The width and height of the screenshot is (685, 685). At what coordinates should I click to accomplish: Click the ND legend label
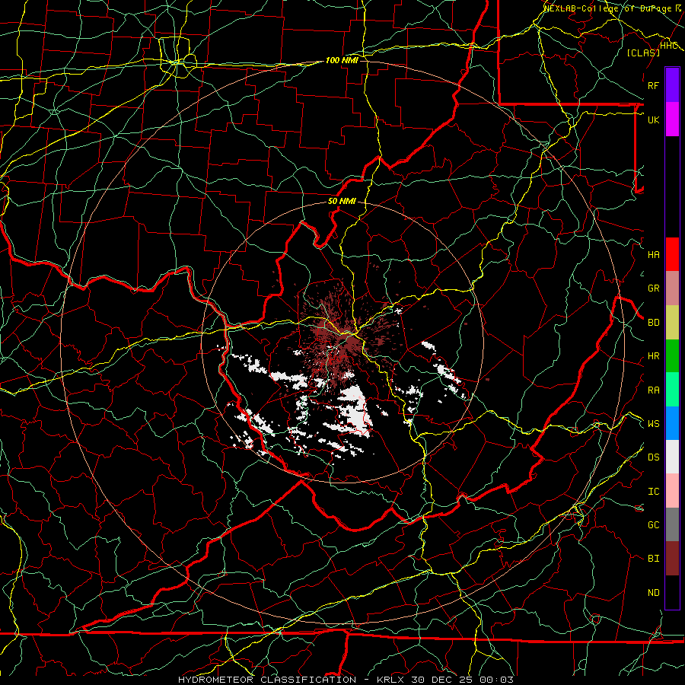[653, 593]
